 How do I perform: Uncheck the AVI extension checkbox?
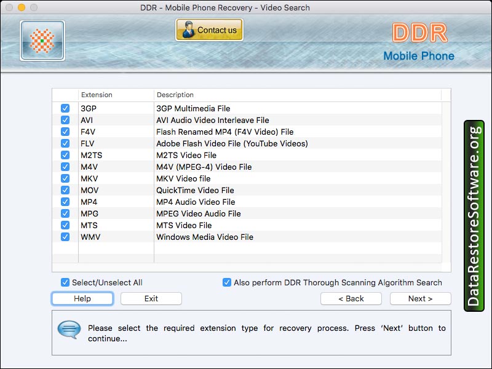coord(65,120)
